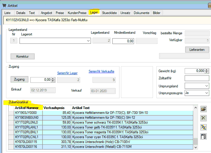Increase Gewicht (kg) with up arrow

point(207,70)
